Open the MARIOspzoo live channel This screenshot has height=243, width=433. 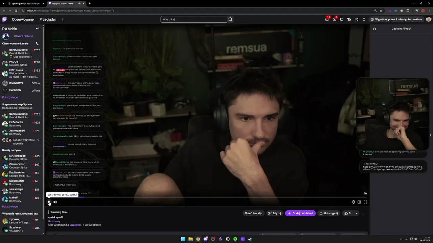[x=21, y=157]
